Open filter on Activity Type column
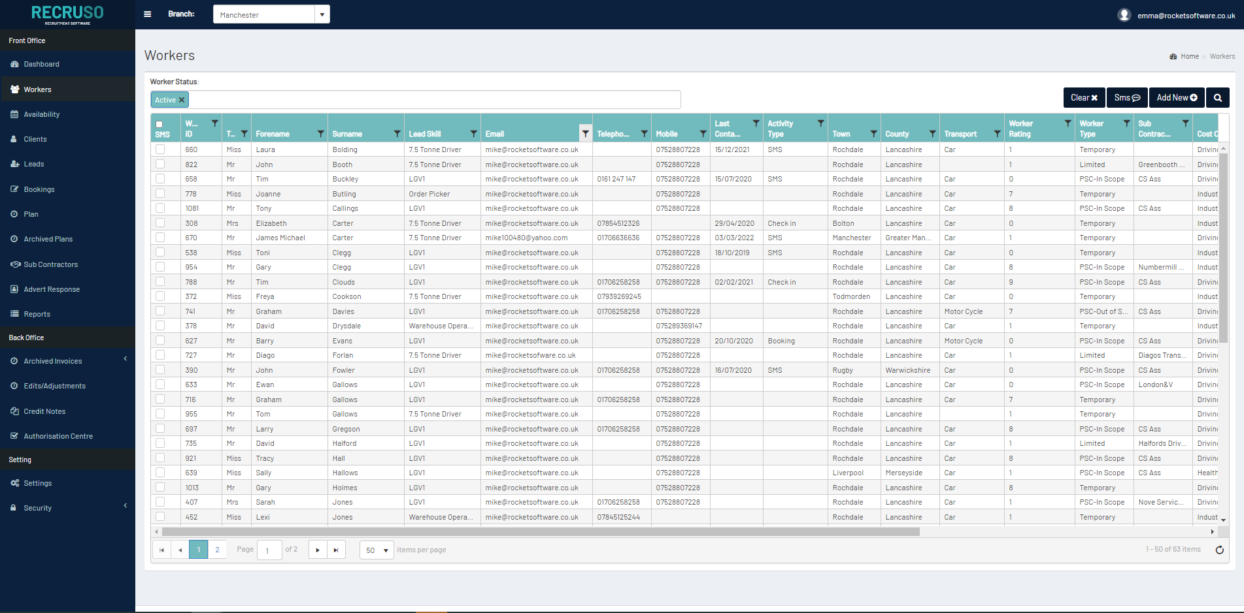This screenshot has height=613, width=1244. [820, 123]
